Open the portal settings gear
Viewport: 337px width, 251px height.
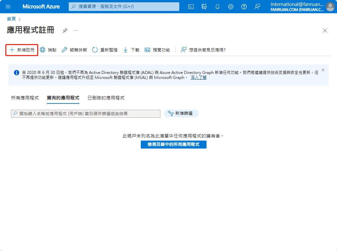[231, 7]
